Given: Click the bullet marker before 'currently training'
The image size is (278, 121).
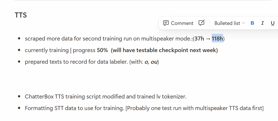Looking at the screenshot, I should pos(19,50).
